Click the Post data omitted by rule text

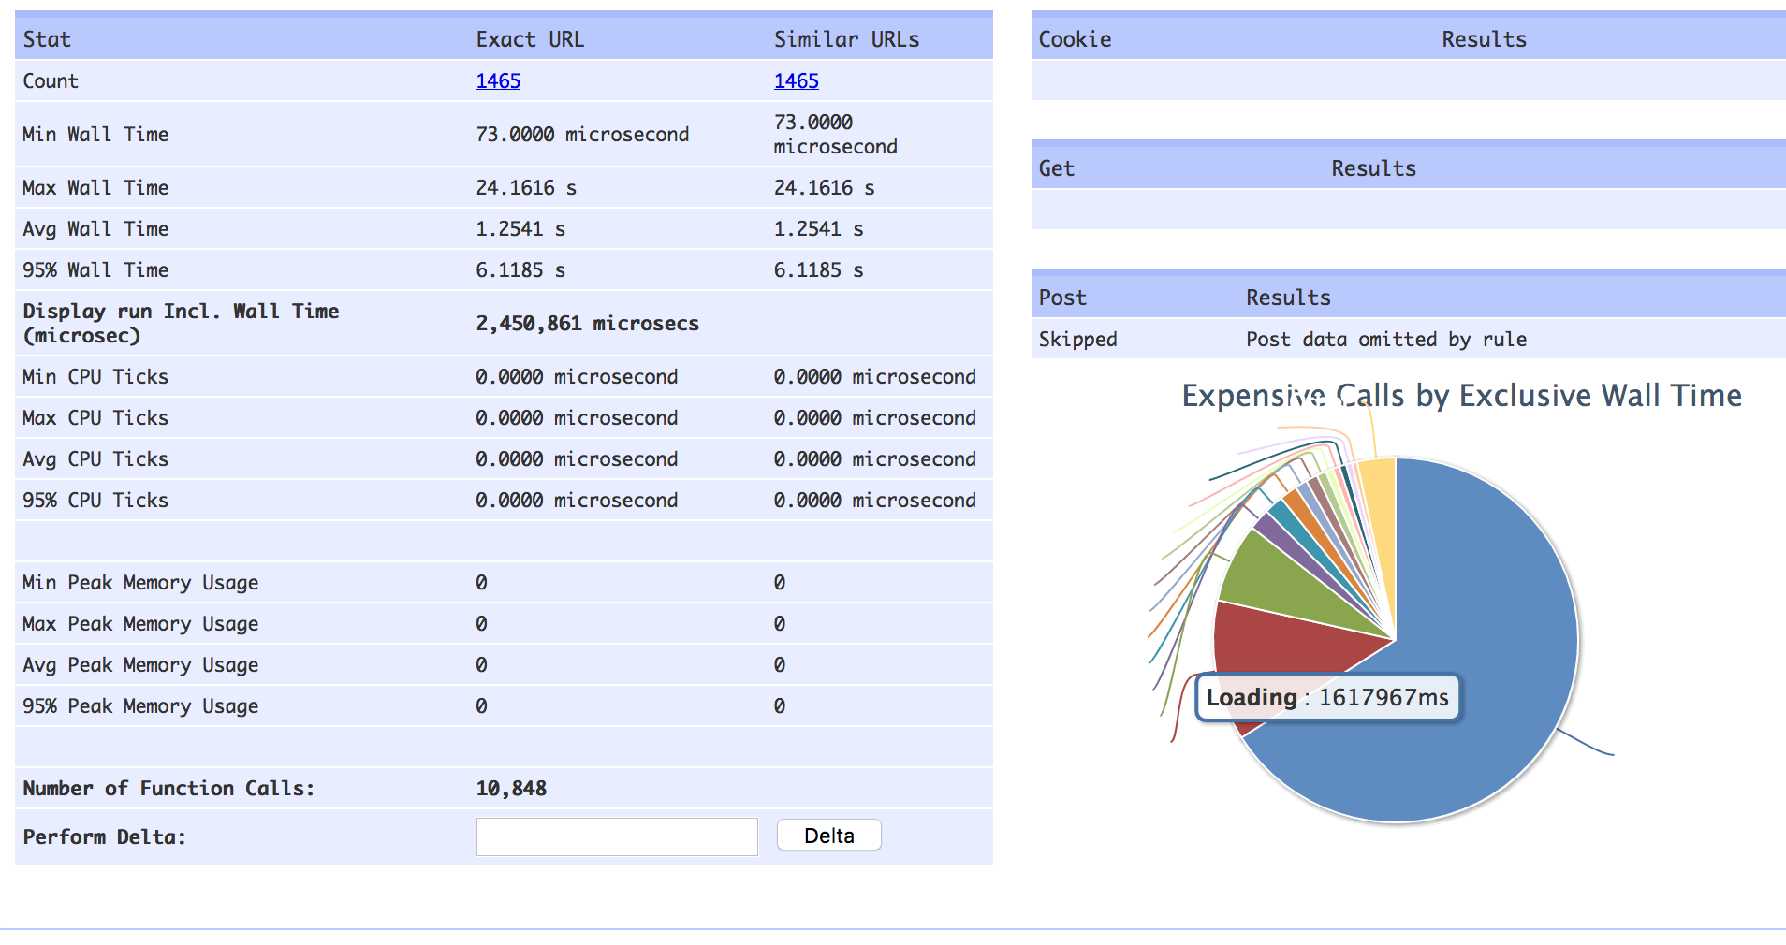(1385, 340)
